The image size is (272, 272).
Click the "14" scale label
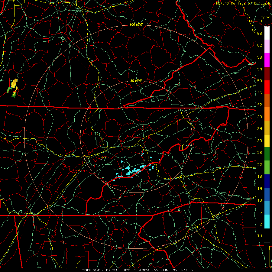coord(260,188)
